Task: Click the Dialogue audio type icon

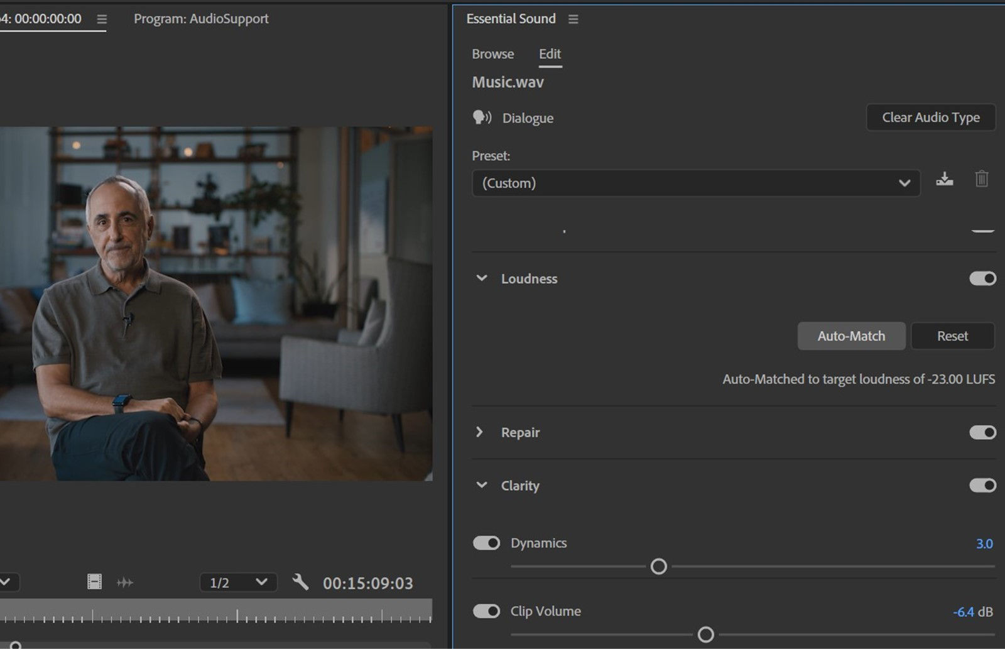Action: click(x=481, y=117)
